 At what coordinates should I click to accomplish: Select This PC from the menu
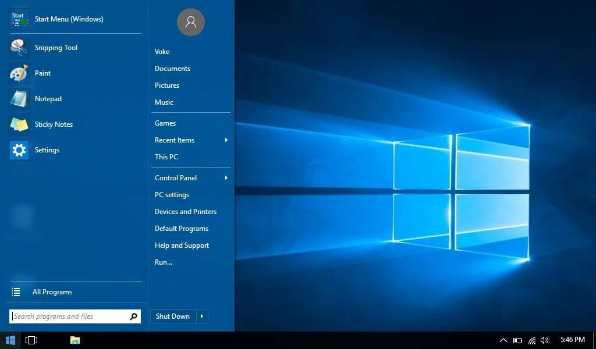[x=166, y=157]
